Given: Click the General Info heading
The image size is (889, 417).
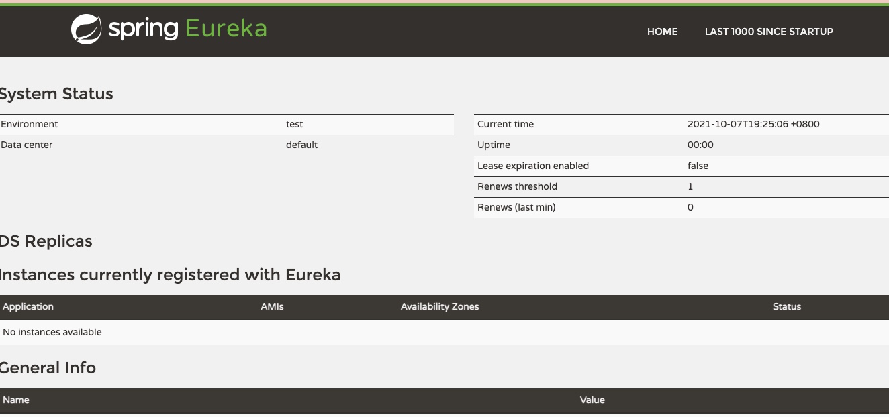Looking at the screenshot, I should [x=48, y=368].
